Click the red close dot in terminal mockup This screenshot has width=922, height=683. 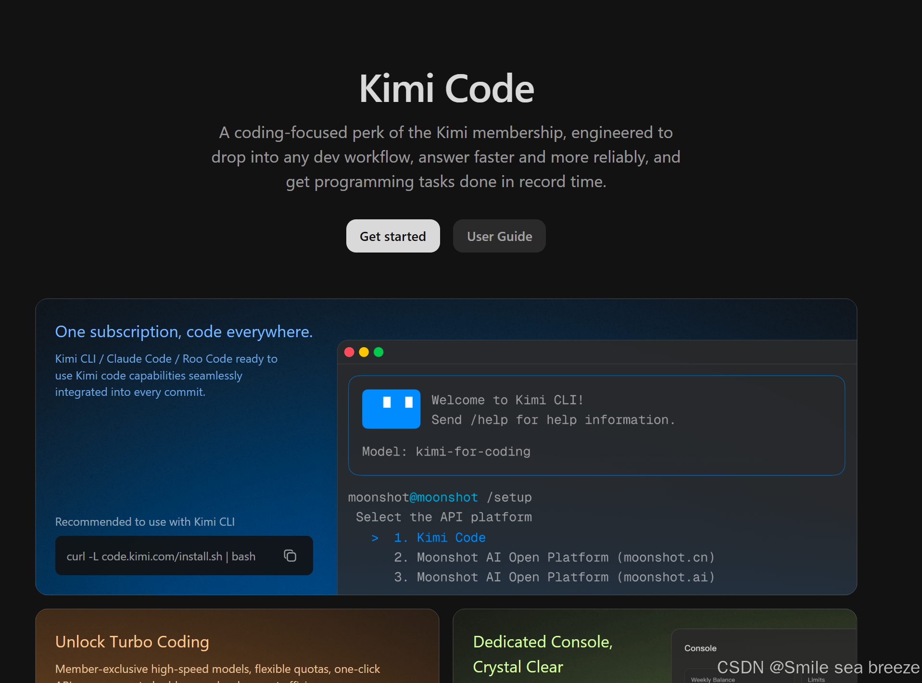click(x=350, y=352)
